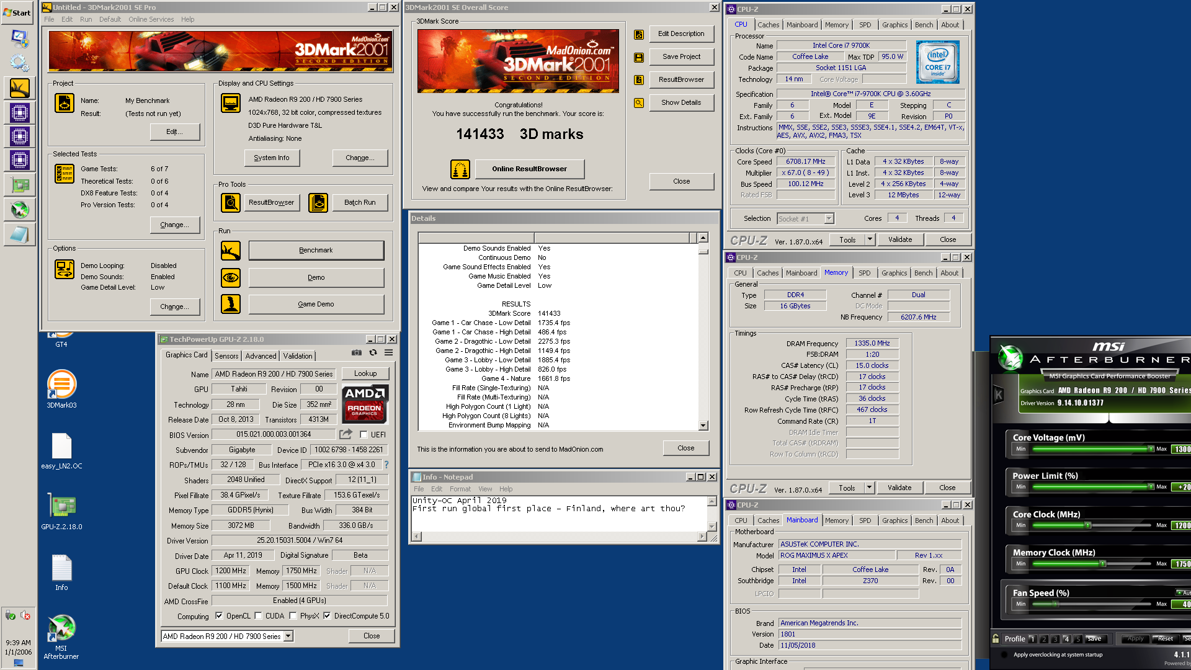Click the Lookup button in GPU-Z
This screenshot has height=670, width=1191.
(365, 373)
